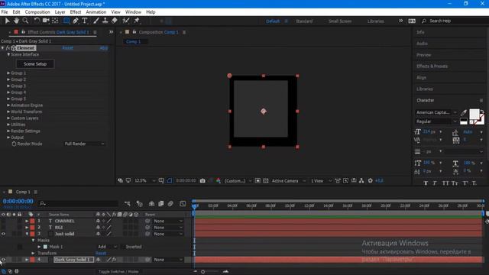Open the Composition menu
The image size is (489, 275).
(x=37, y=12)
